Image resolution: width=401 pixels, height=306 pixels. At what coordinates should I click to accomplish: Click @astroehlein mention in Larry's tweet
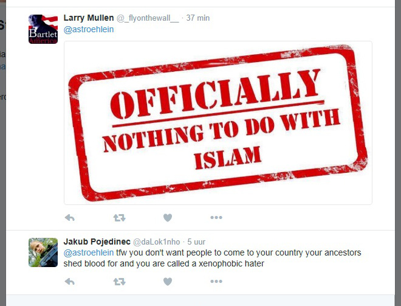click(x=89, y=29)
